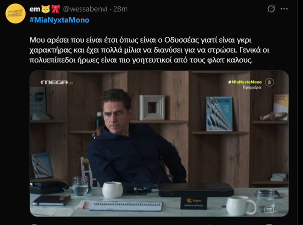
Task: Click the green #MiaNyxtaMono watermark in image
Action: coord(245,82)
